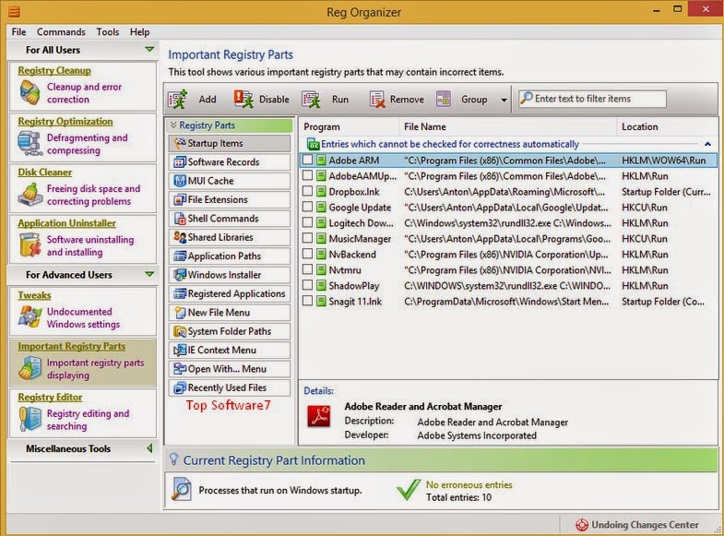The height and width of the screenshot is (536, 724).
Task: Click the Tweaks gear icon
Action: pyautogui.click(x=30, y=317)
